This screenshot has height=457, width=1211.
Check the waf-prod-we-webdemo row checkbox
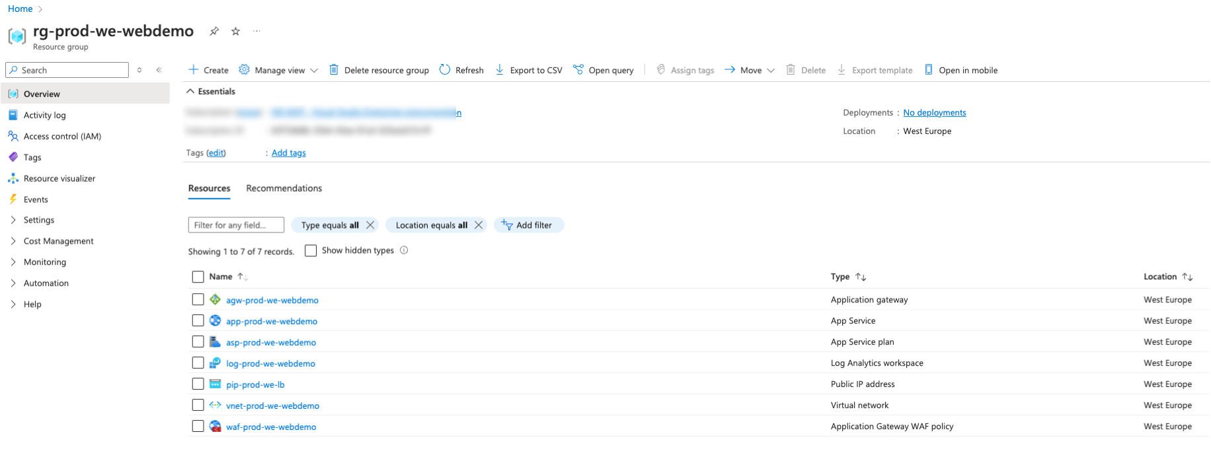tap(198, 427)
